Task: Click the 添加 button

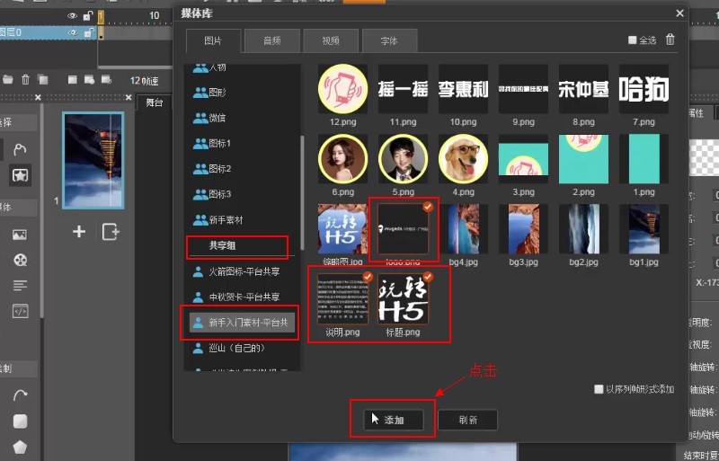Action: pyautogui.click(x=393, y=420)
